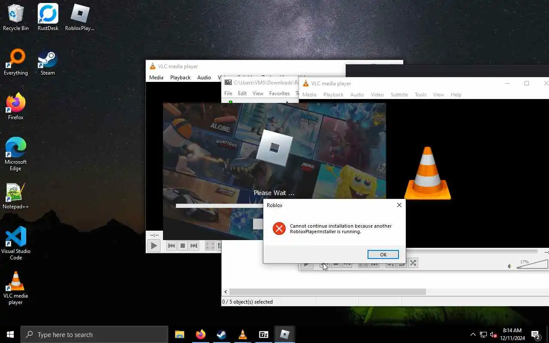The width and height of the screenshot is (549, 343).
Task: Open View menu in front VLC window
Action: (x=438, y=95)
